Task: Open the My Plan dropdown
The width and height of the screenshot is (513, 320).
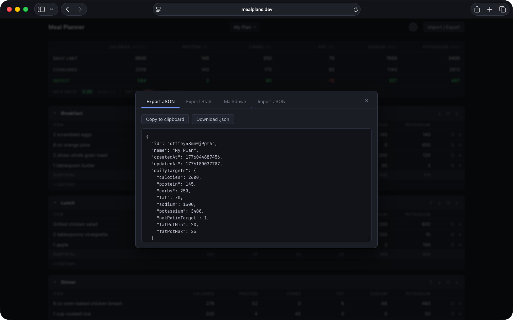Action: click(245, 27)
